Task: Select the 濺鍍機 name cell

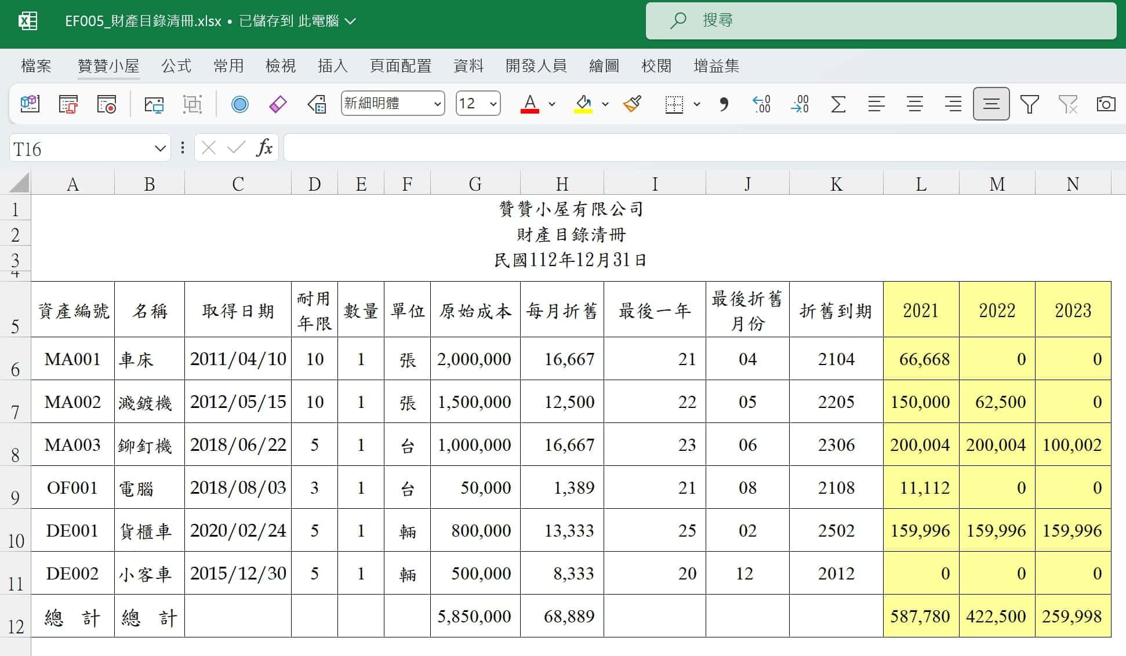Action: click(150, 402)
